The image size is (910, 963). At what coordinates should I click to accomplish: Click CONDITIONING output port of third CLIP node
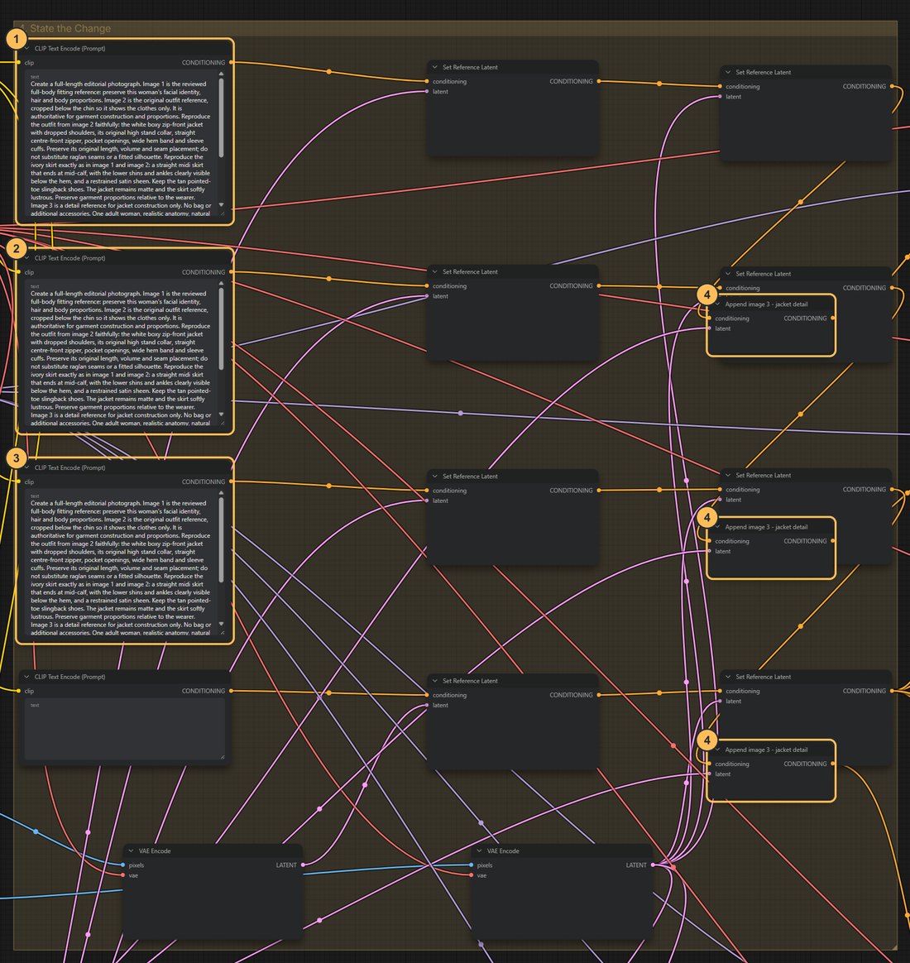pyautogui.click(x=231, y=481)
